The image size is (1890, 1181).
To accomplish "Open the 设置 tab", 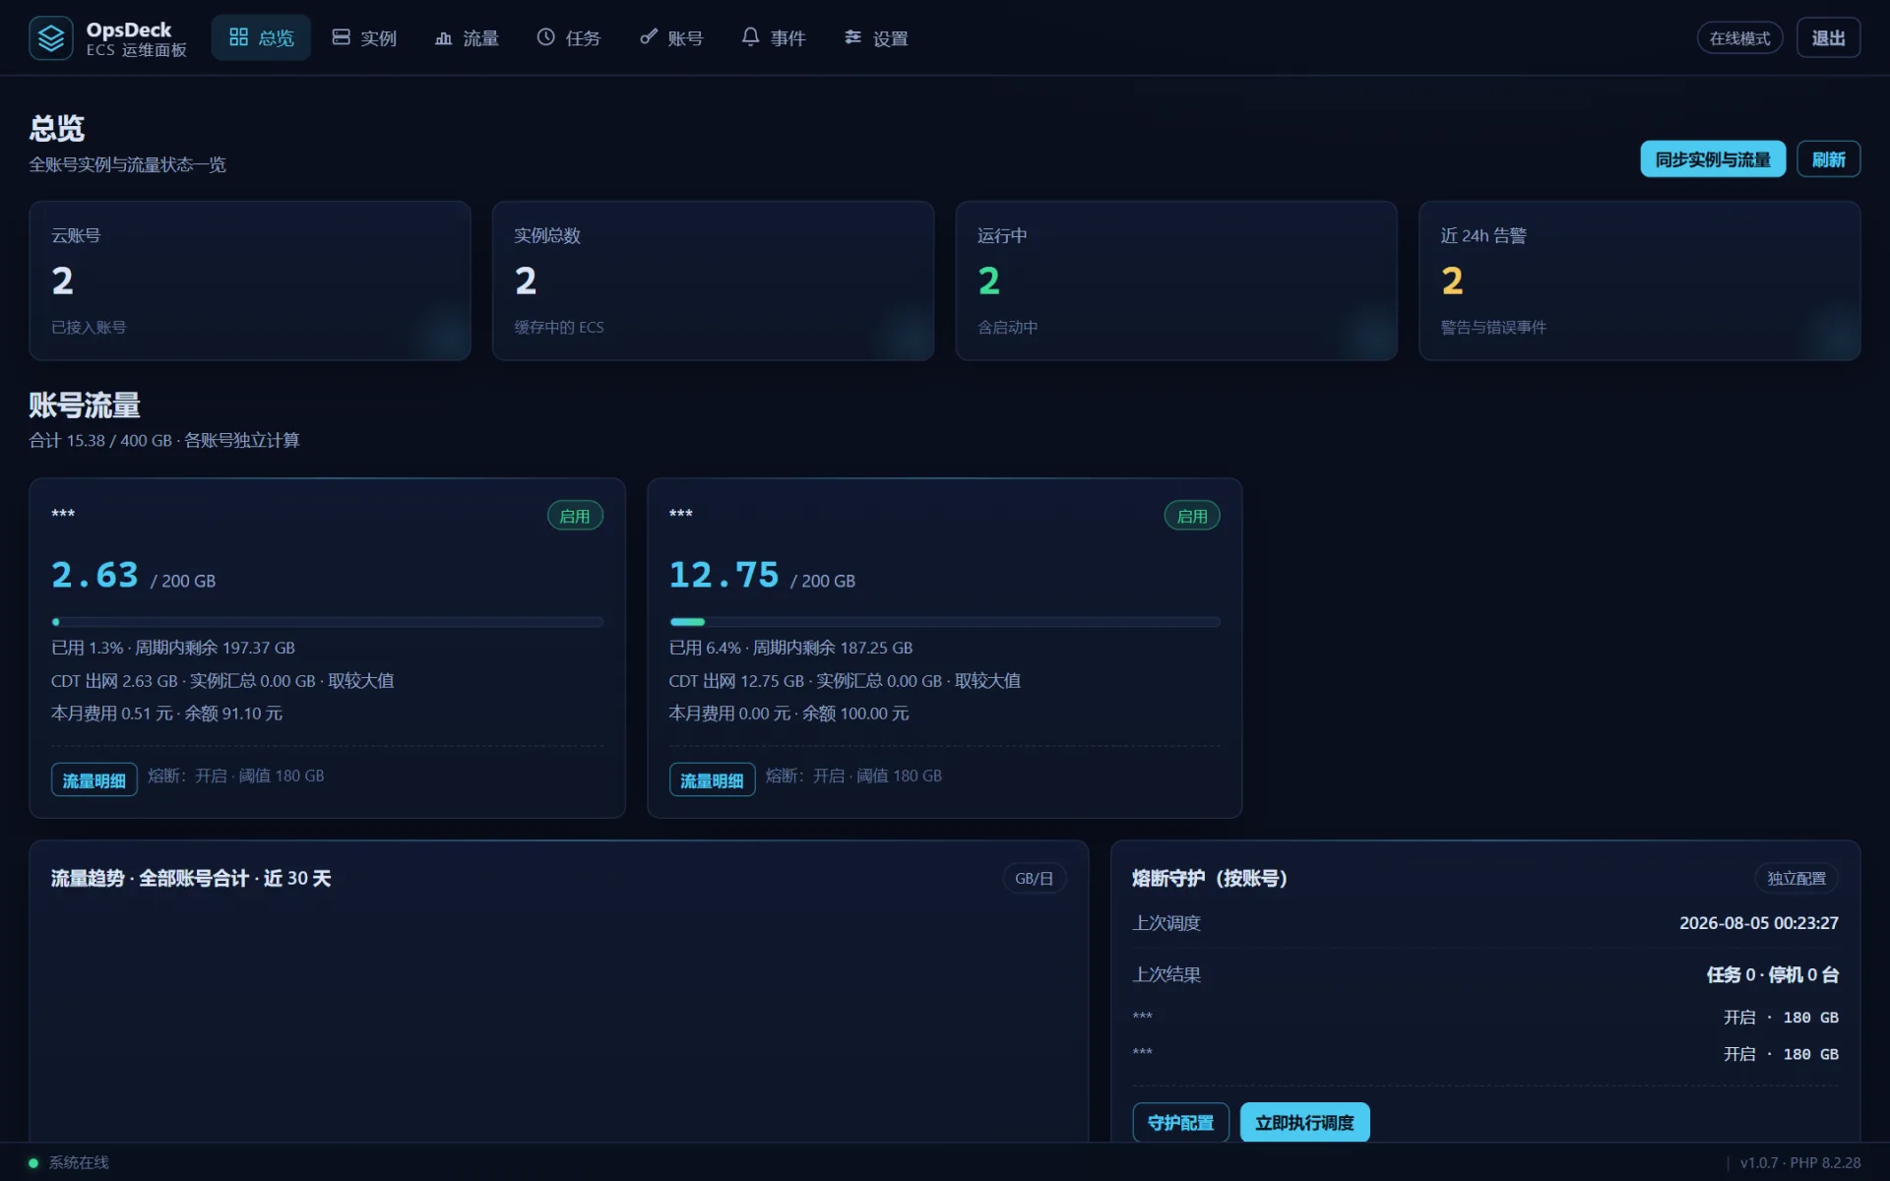I will pos(876,37).
